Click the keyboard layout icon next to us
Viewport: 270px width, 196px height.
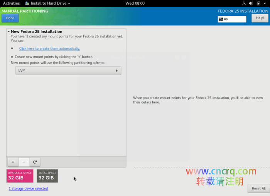point(221,19)
